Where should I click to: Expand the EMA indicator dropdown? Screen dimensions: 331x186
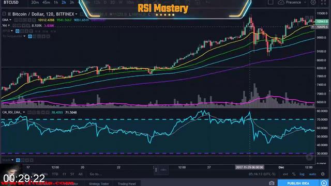10,20
